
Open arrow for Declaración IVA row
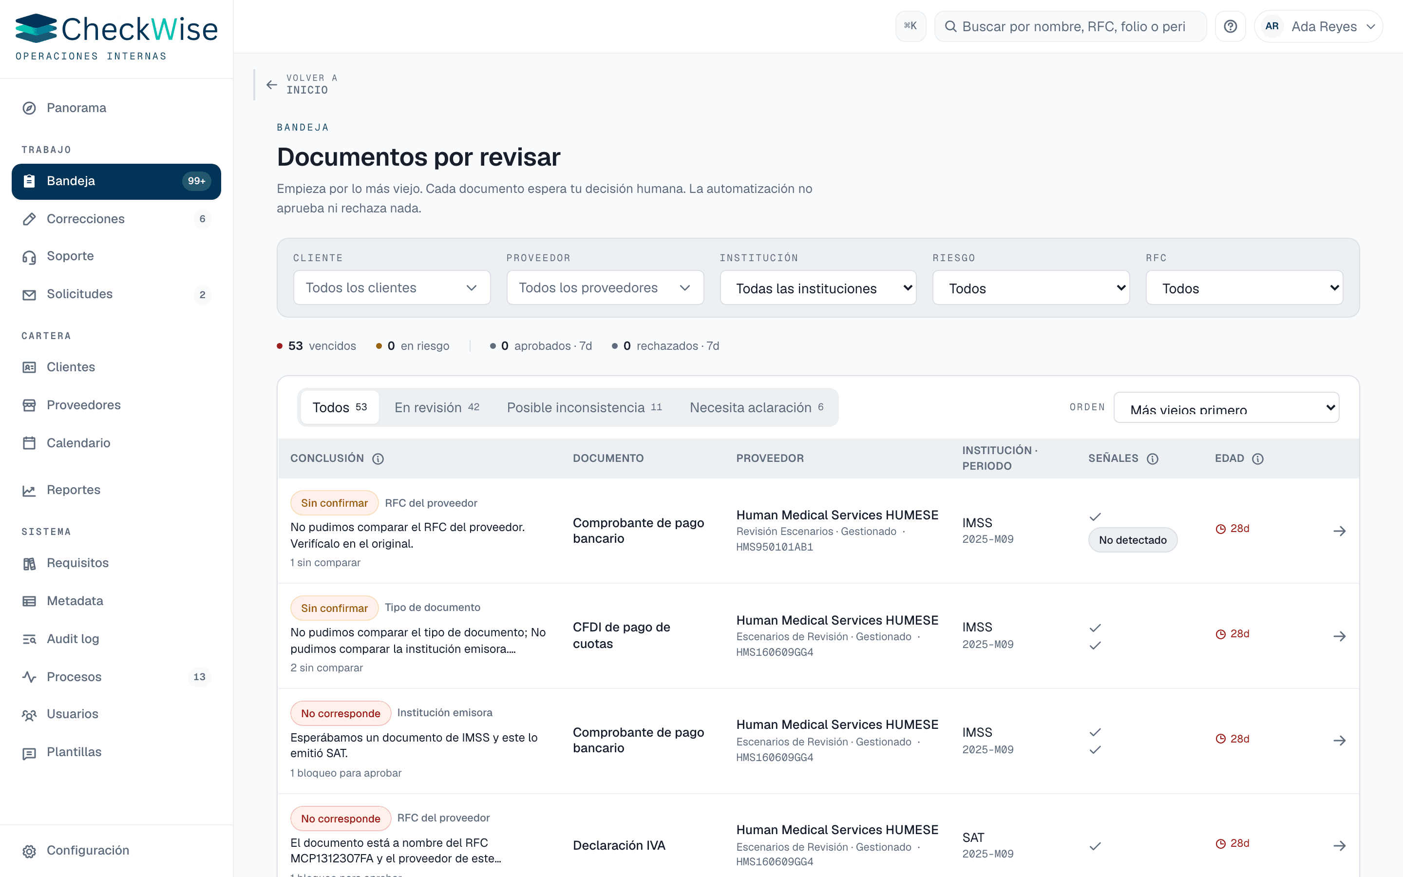pyautogui.click(x=1339, y=846)
